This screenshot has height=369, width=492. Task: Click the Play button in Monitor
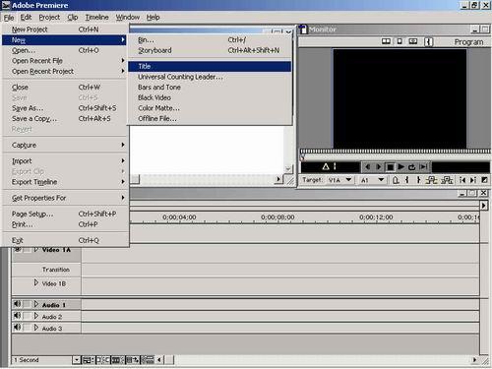[x=400, y=167]
